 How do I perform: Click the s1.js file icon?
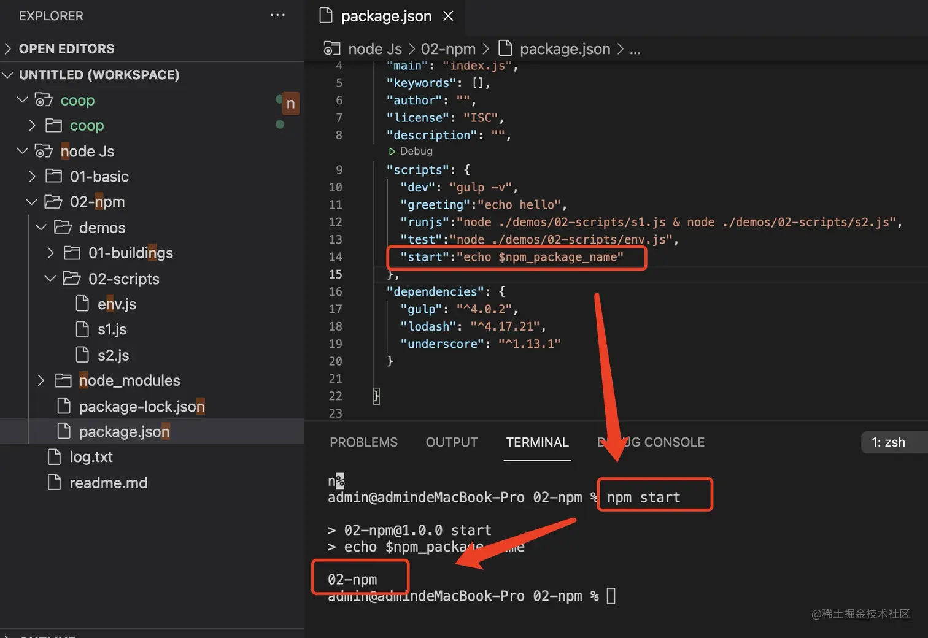82,329
